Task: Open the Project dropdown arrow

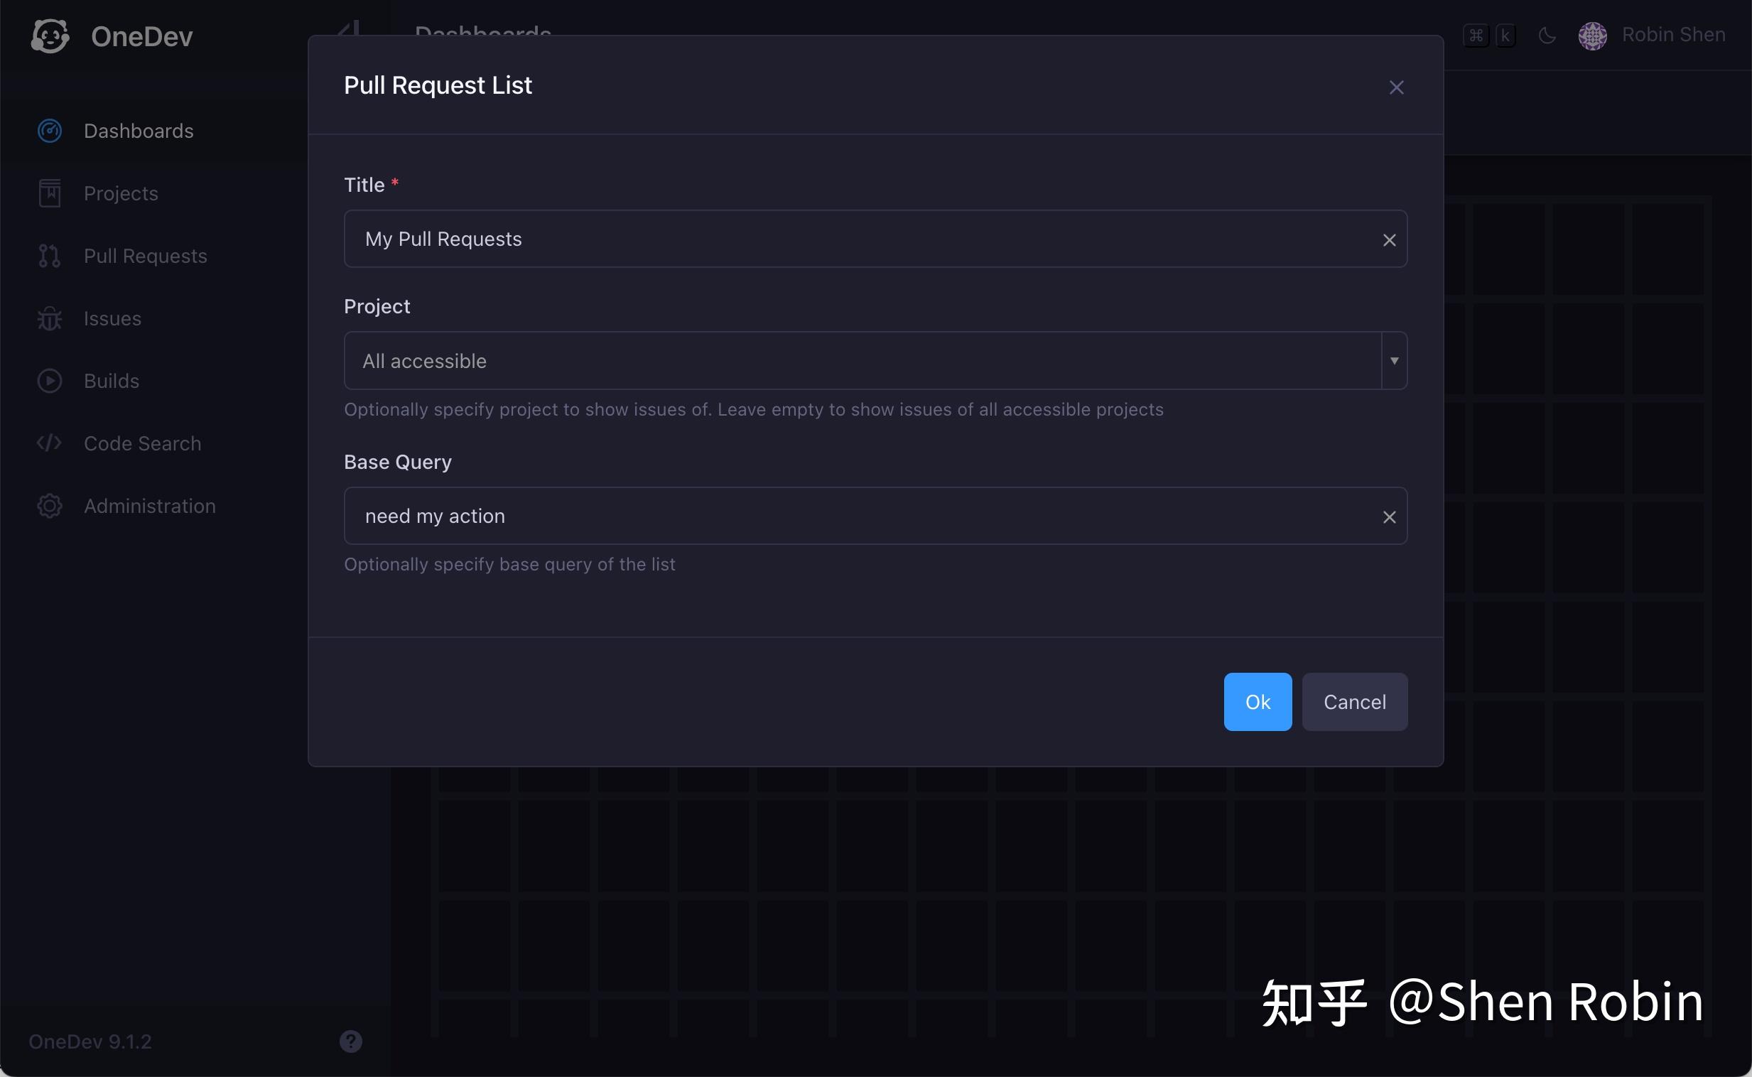Action: click(1394, 360)
